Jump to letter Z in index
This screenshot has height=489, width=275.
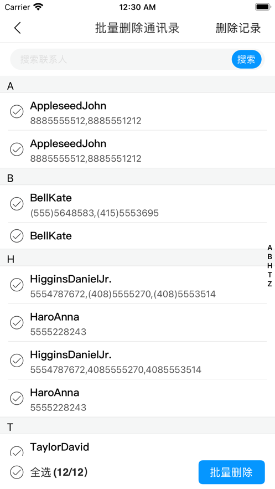(269, 284)
